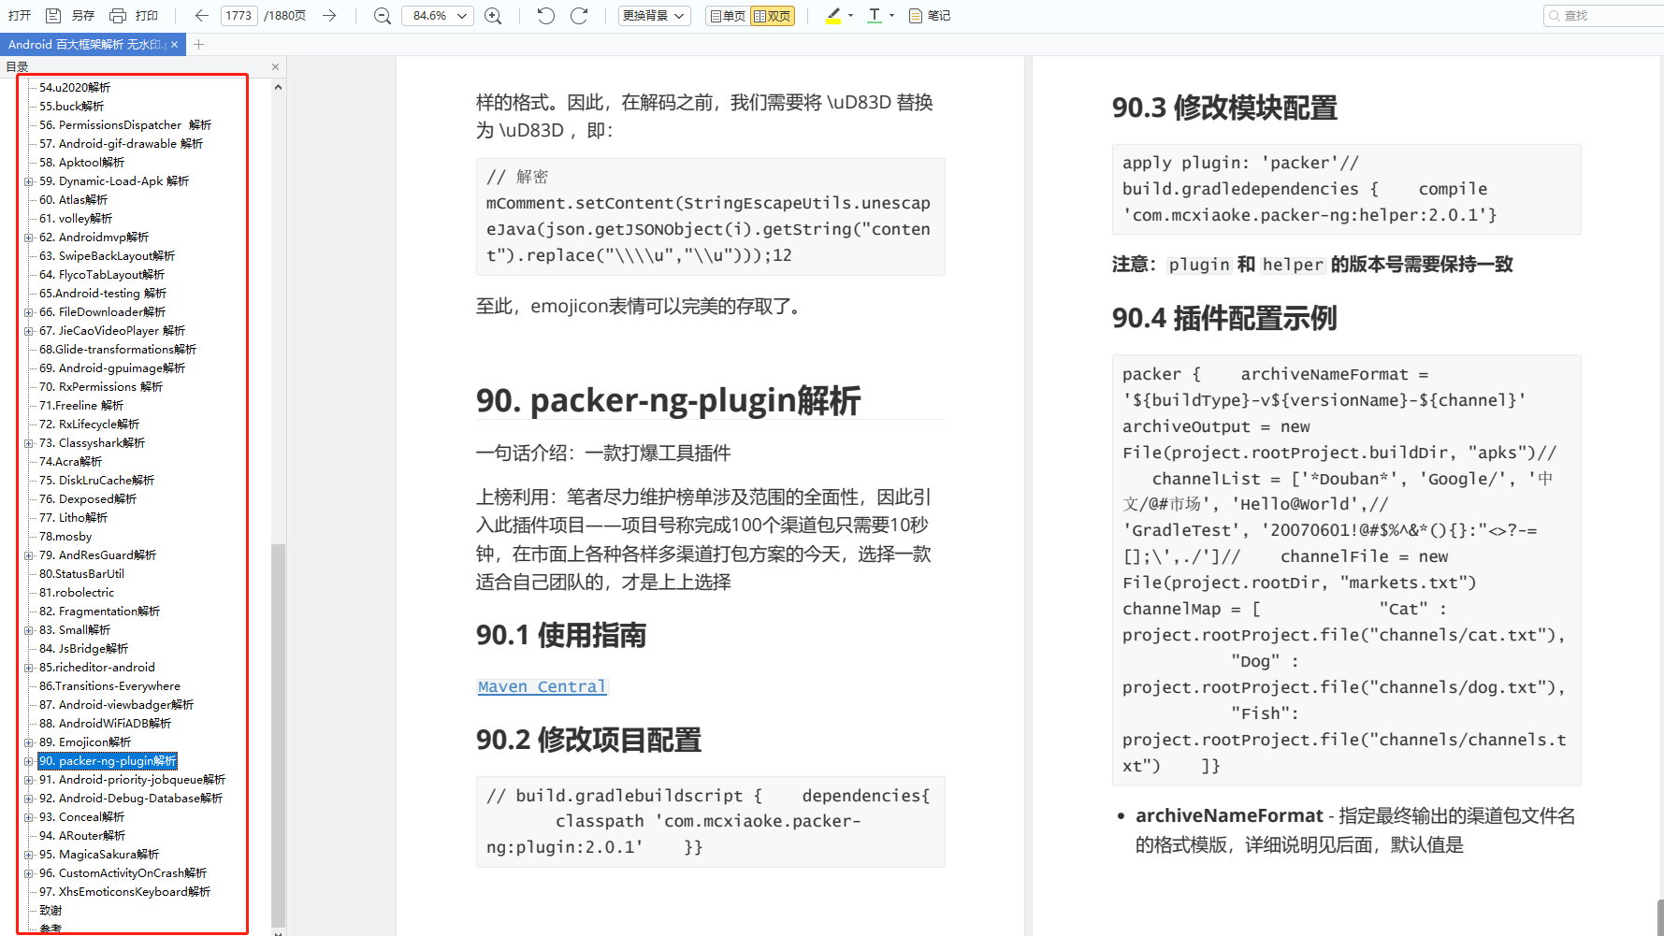Open underline color dropdown arrow
The image size is (1664, 936).
tap(891, 16)
